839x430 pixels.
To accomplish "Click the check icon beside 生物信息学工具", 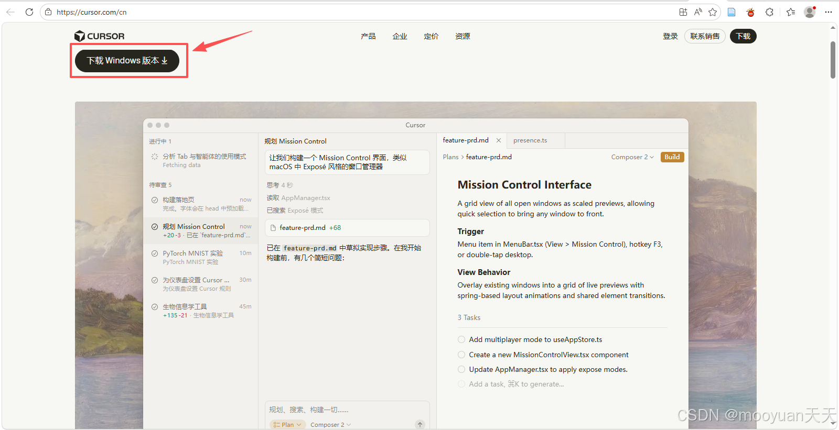I will point(155,307).
